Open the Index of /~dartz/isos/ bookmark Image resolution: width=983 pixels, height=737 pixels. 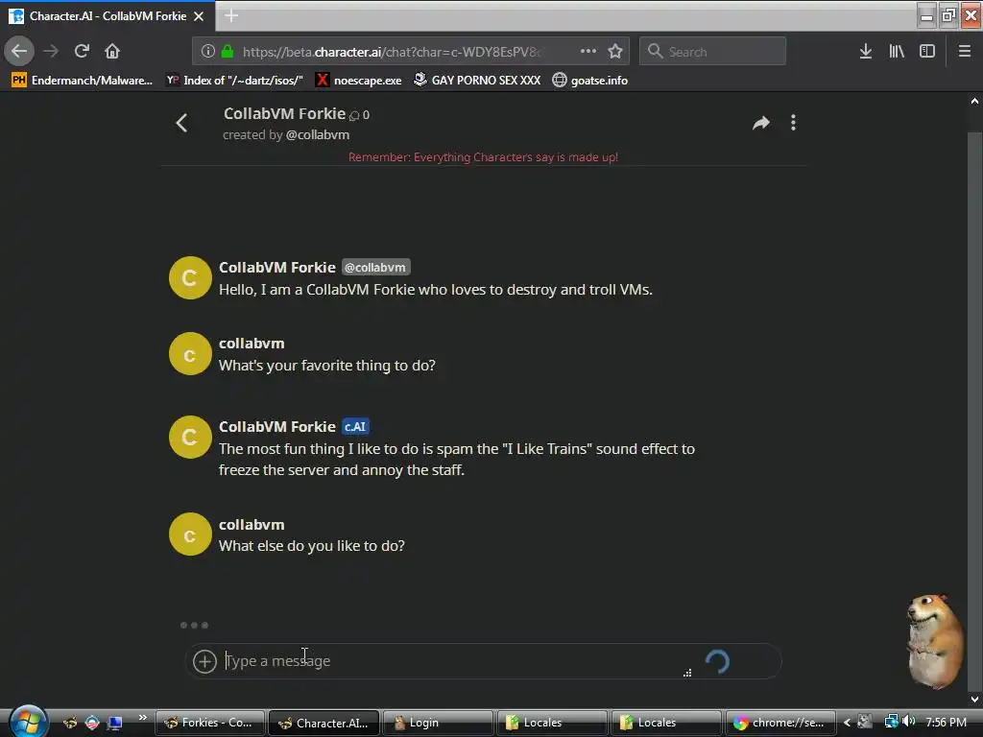[x=234, y=81]
